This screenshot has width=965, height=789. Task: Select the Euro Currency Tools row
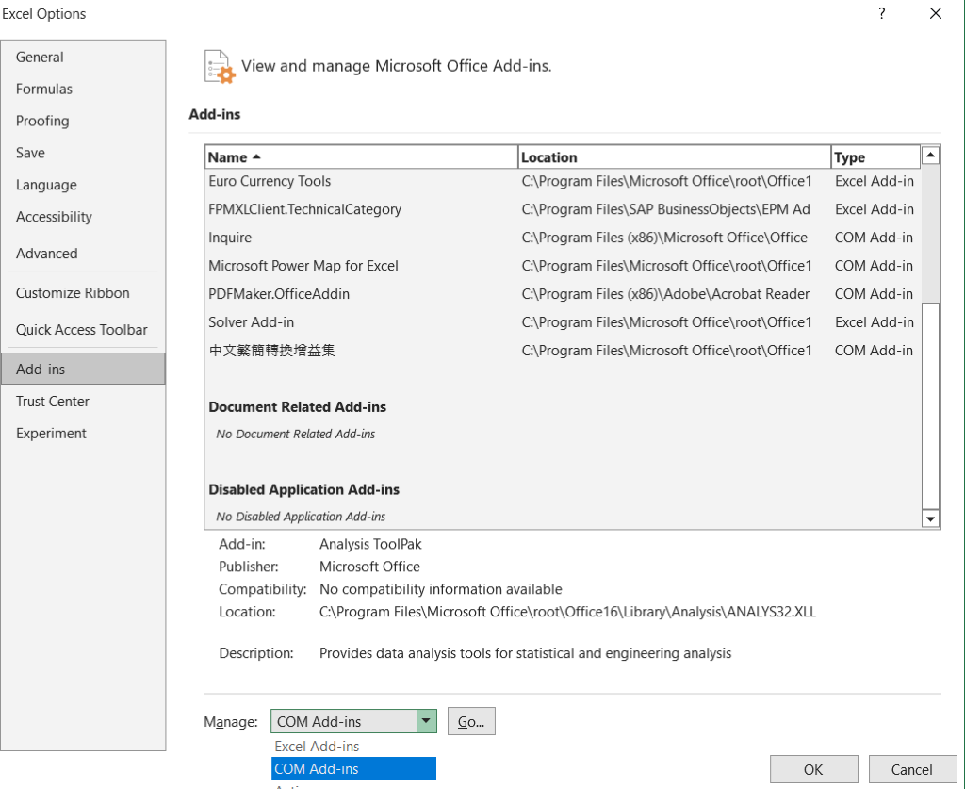pyautogui.click(x=563, y=181)
